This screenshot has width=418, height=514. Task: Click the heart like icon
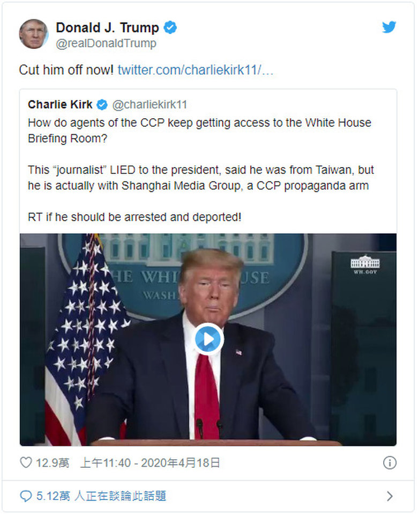26,462
